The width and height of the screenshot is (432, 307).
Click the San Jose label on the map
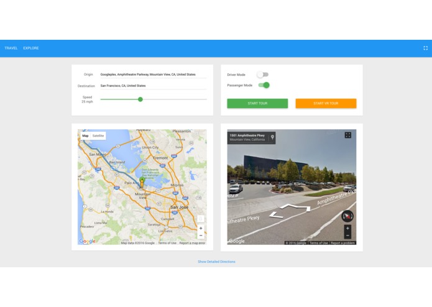pos(180,207)
